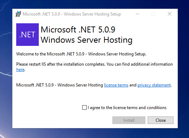Open the privacy statement link
Screen dimensions: 189x138
[x=154, y=85]
